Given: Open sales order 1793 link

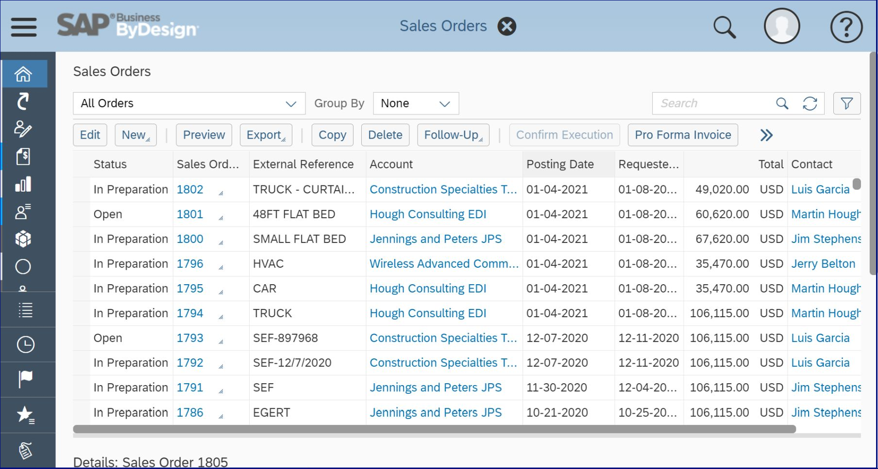Looking at the screenshot, I should click(x=190, y=338).
